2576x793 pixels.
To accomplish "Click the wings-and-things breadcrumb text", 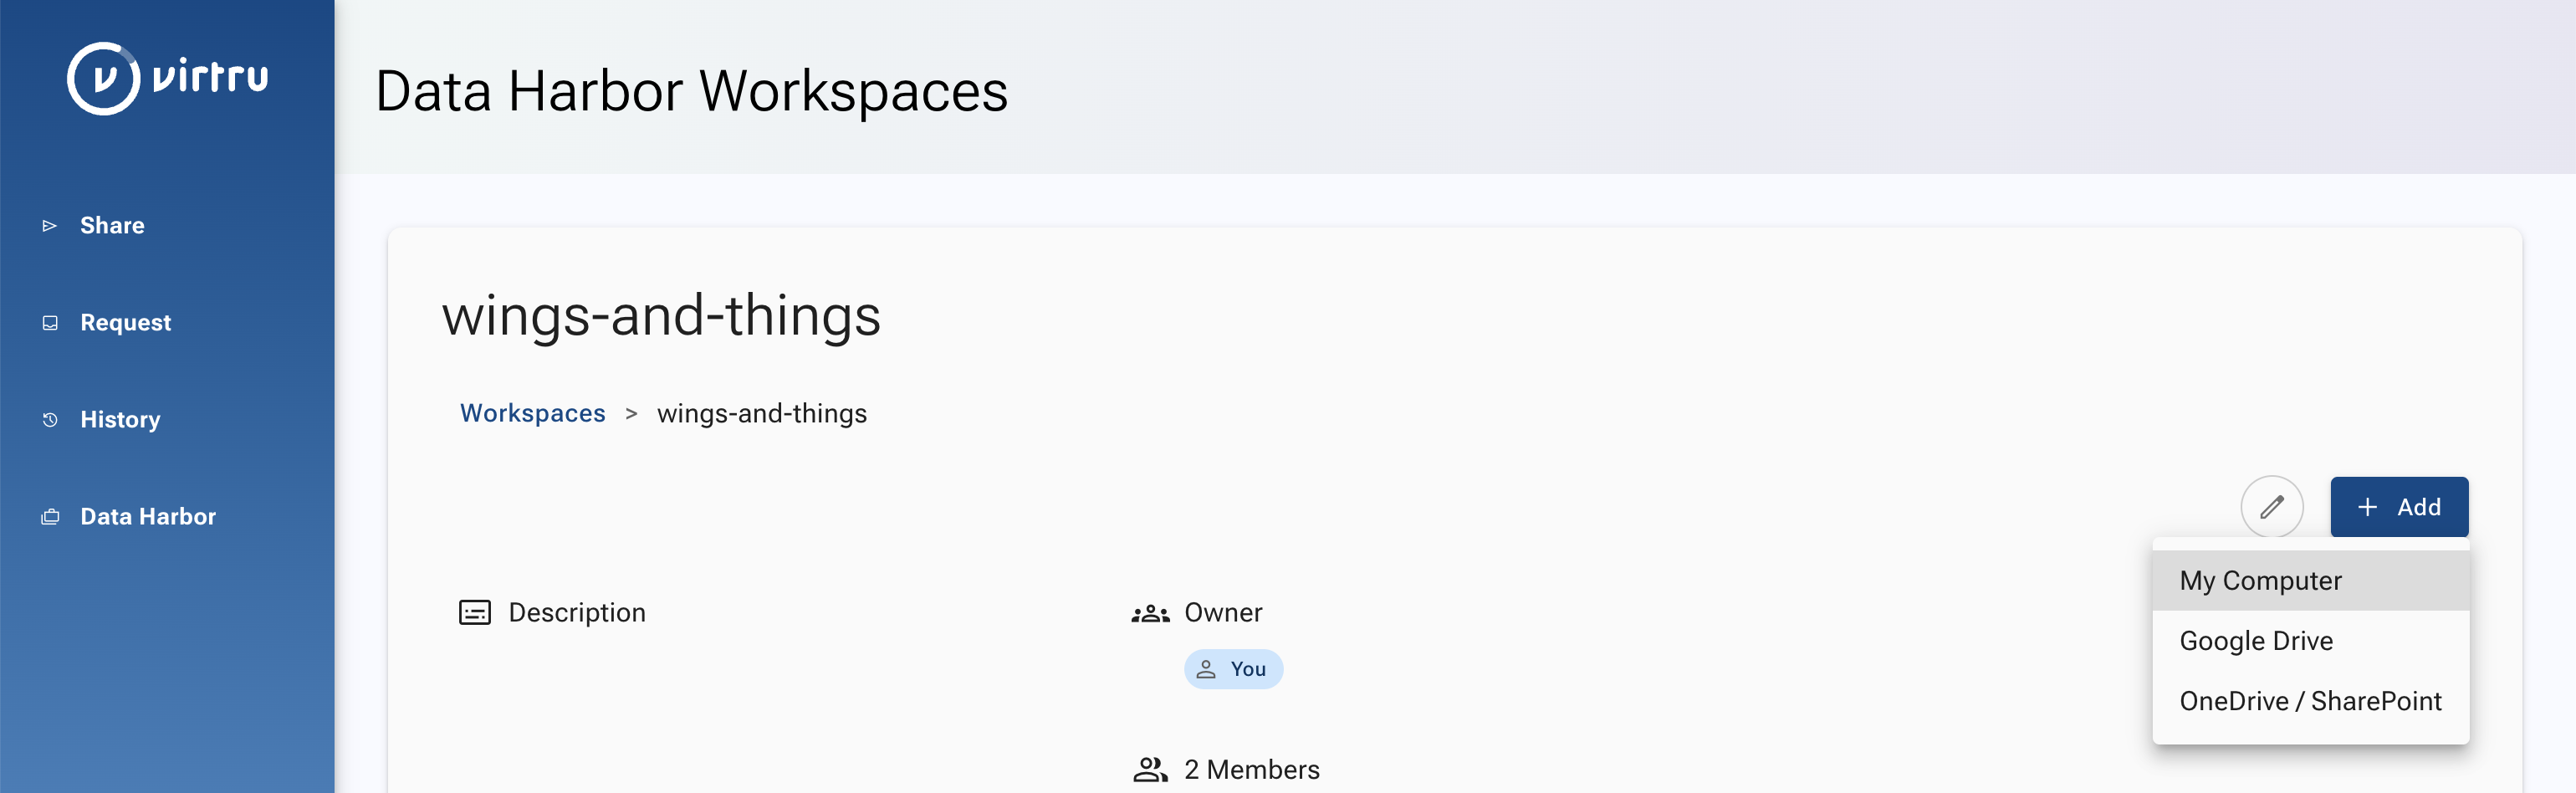I will (762, 413).
